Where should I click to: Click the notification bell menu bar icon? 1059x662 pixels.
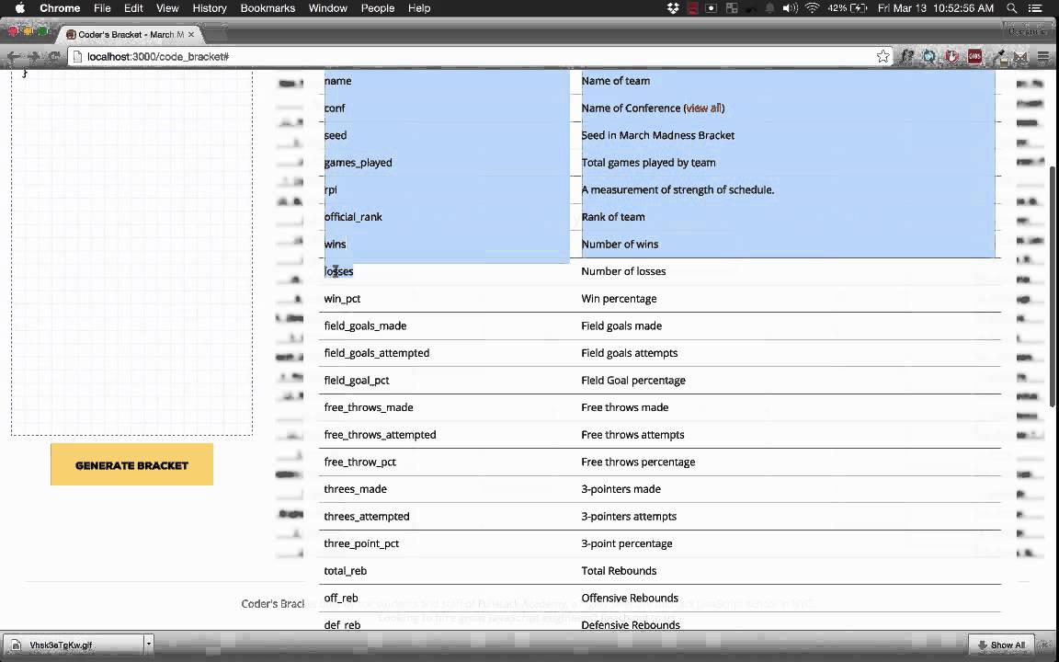(x=769, y=8)
